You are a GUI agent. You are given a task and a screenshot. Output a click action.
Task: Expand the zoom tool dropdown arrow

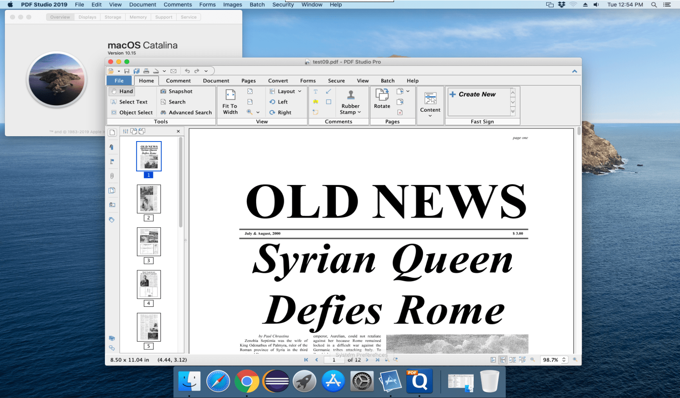point(258,112)
